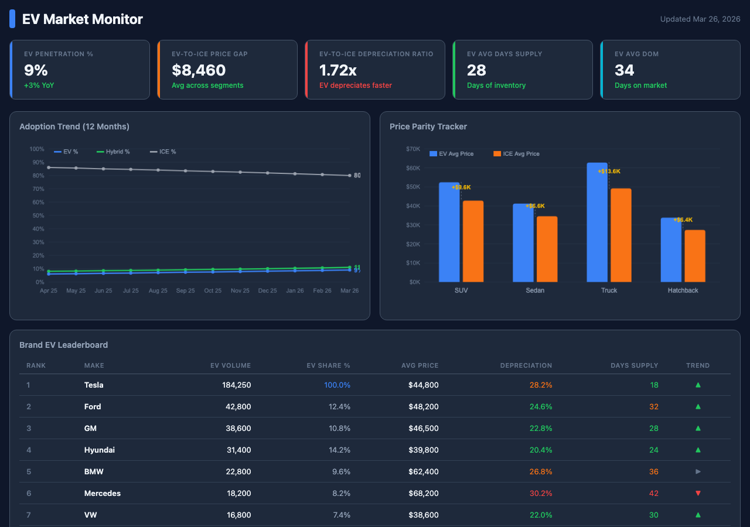Sort by Depreciation column header
Screen dimensions: 750x527
(526, 365)
